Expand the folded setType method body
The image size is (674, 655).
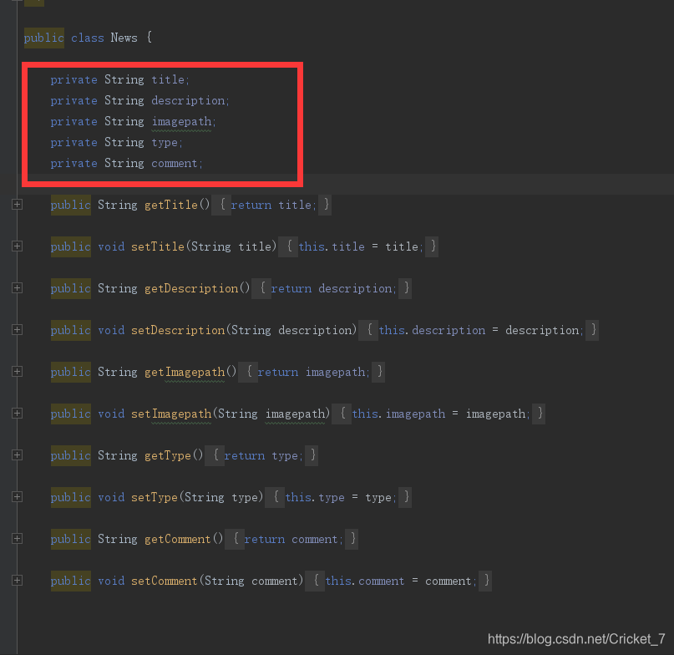[x=17, y=496]
